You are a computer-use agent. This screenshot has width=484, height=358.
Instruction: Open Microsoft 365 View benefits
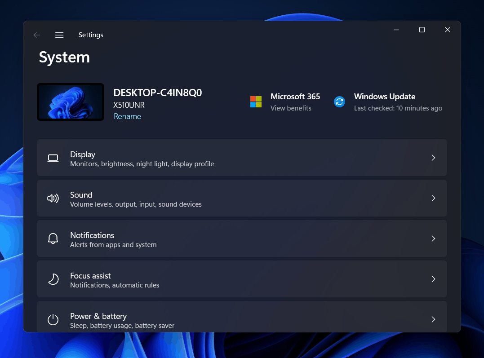point(291,108)
